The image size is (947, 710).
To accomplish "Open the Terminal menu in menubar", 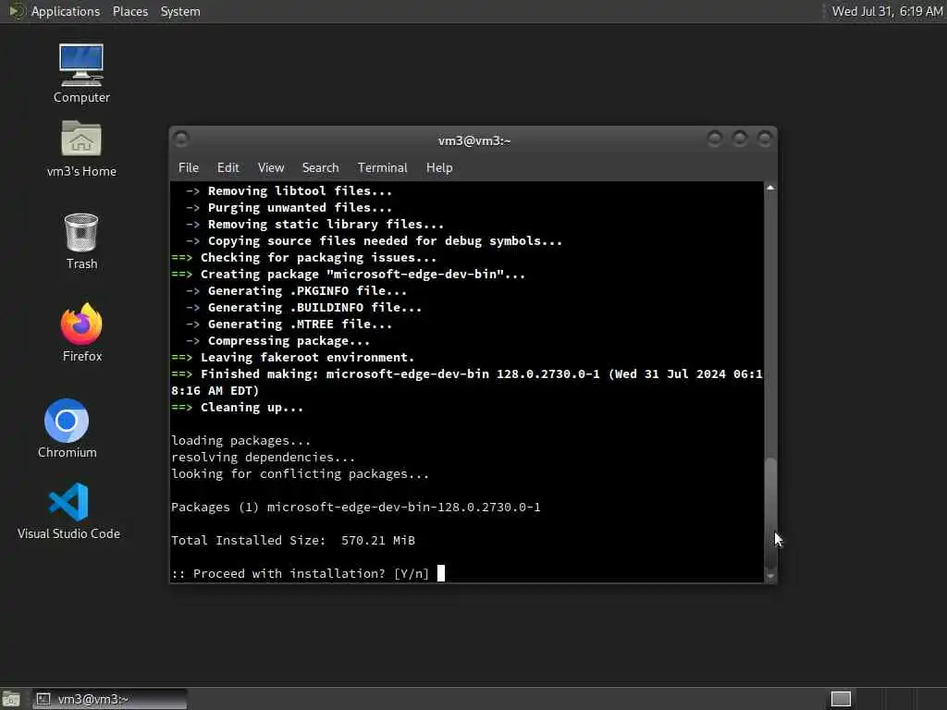I will point(382,168).
